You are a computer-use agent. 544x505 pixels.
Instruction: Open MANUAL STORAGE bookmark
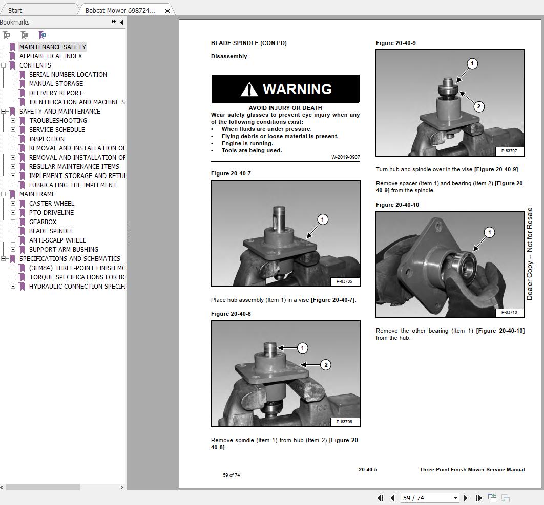(56, 83)
